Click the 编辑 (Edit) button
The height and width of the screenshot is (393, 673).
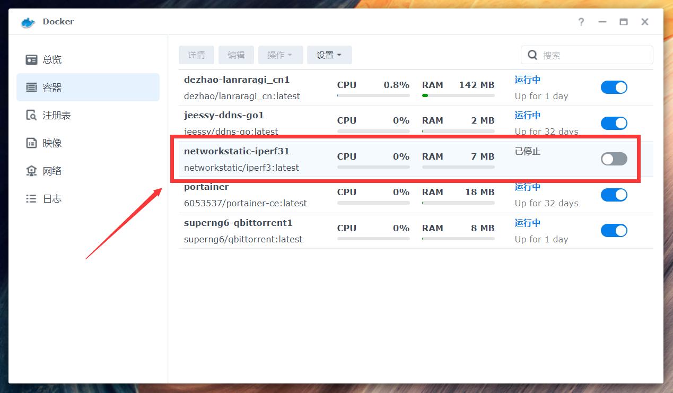[236, 55]
